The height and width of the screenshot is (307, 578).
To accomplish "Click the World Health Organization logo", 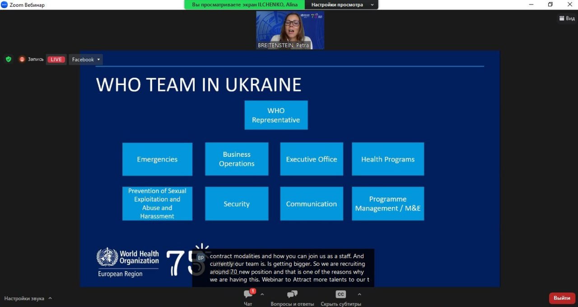I will tap(128, 262).
